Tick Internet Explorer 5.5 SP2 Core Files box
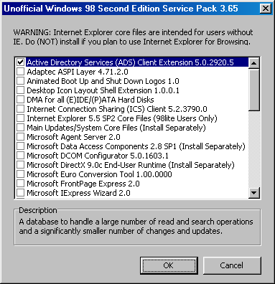 coord(21,118)
